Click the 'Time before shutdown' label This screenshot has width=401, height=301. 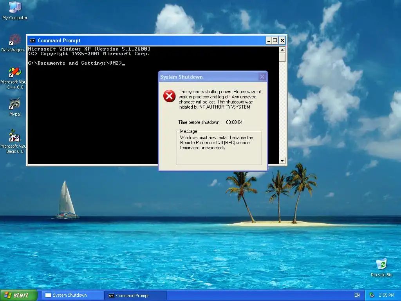200,122
